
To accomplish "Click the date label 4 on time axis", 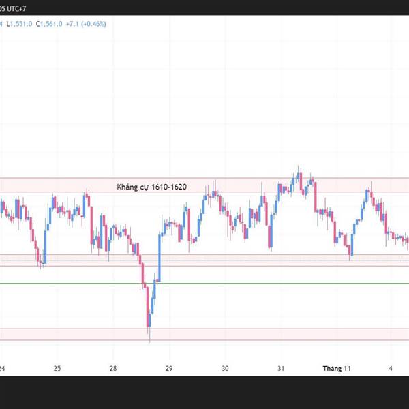I will [391, 368].
